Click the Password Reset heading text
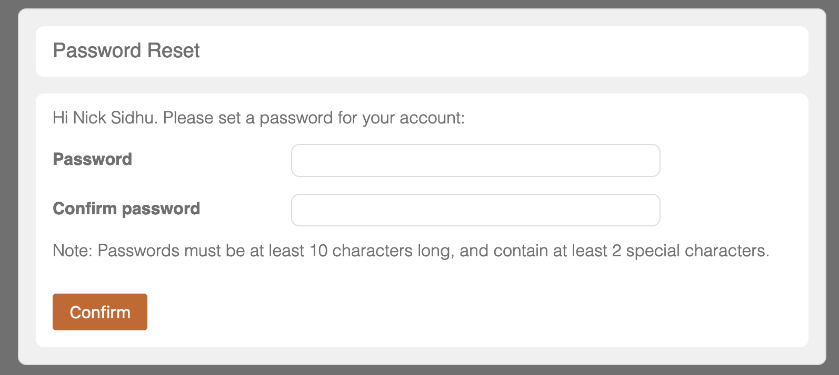839x375 pixels. pos(126,50)
